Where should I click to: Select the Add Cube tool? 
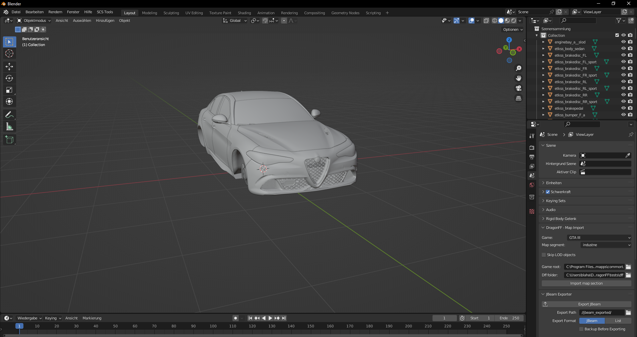[x=9, y=140]
